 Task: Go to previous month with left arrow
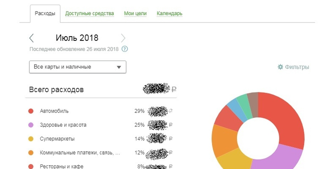click(32, 38)
